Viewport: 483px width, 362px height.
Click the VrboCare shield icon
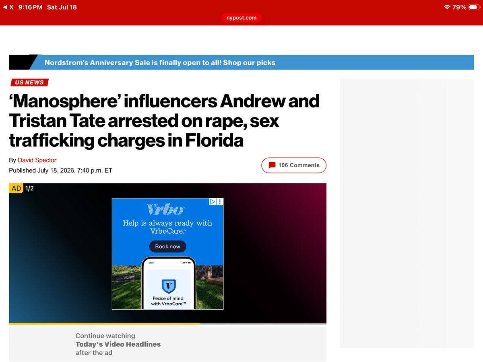(x=168, y=286)
